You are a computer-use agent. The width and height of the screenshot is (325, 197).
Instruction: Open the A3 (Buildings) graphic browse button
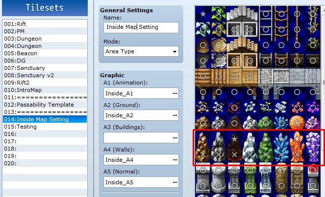pyautogui.click(x=175, y=138)
